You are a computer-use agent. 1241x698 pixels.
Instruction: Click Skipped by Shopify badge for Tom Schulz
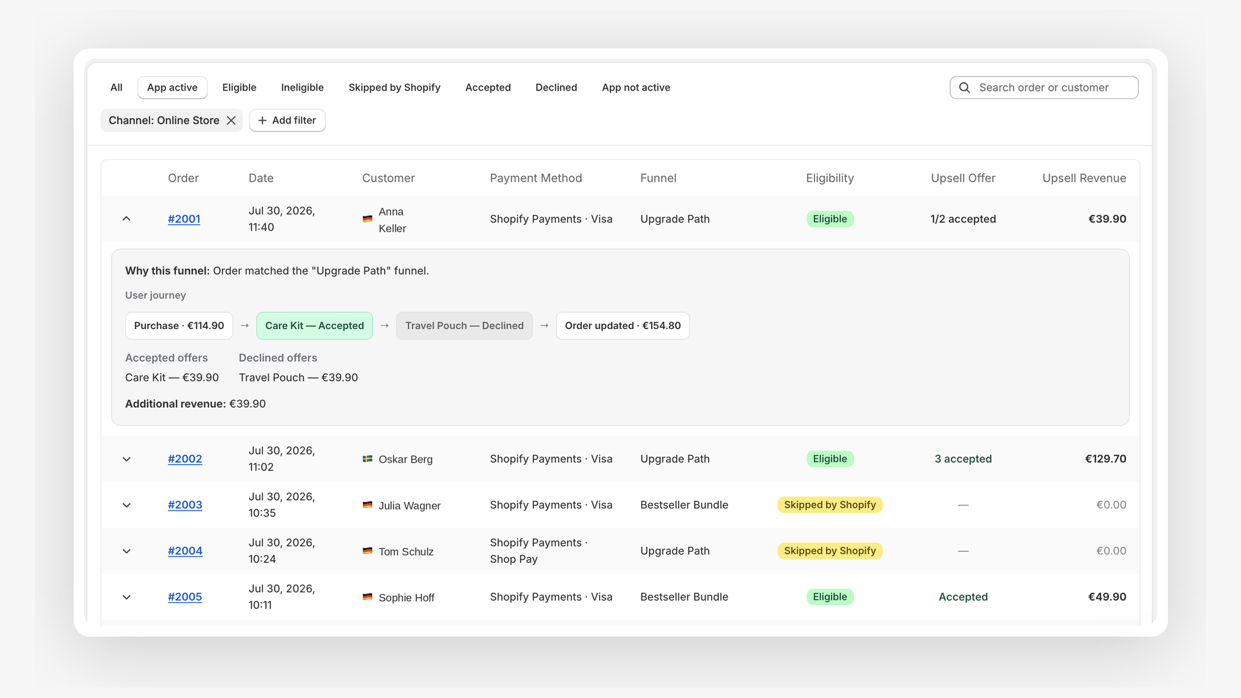coord(830,551)
